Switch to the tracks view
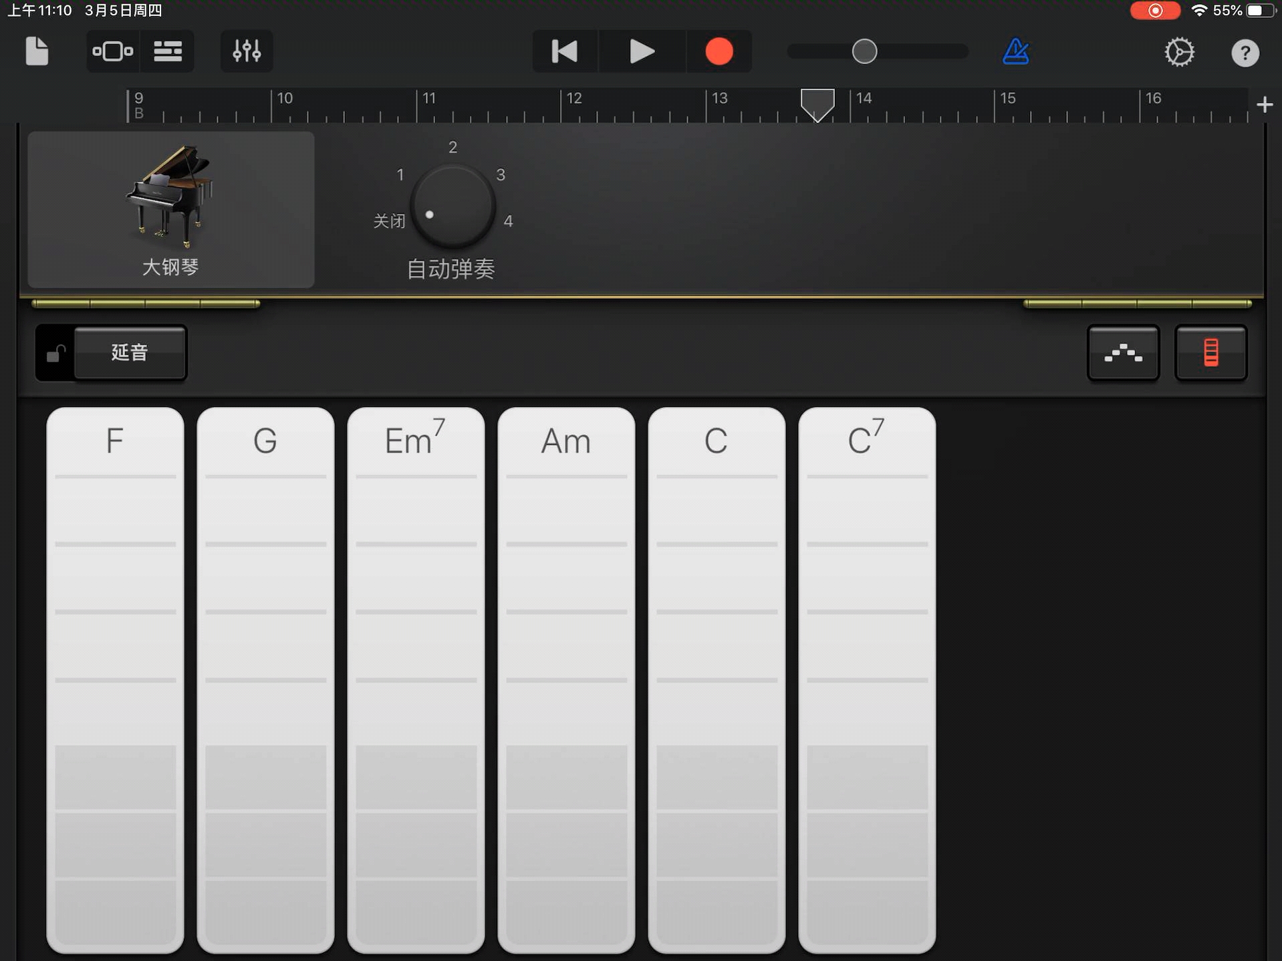This screenshot has height=961, width=1282. [x=168, y=51]
